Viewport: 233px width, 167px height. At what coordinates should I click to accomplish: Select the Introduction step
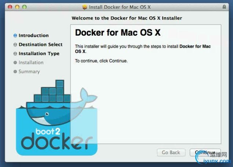pos(34,36)
